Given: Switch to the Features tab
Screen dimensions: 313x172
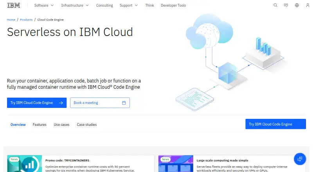Looking at the screenshot, I should (x=40, y=125).
